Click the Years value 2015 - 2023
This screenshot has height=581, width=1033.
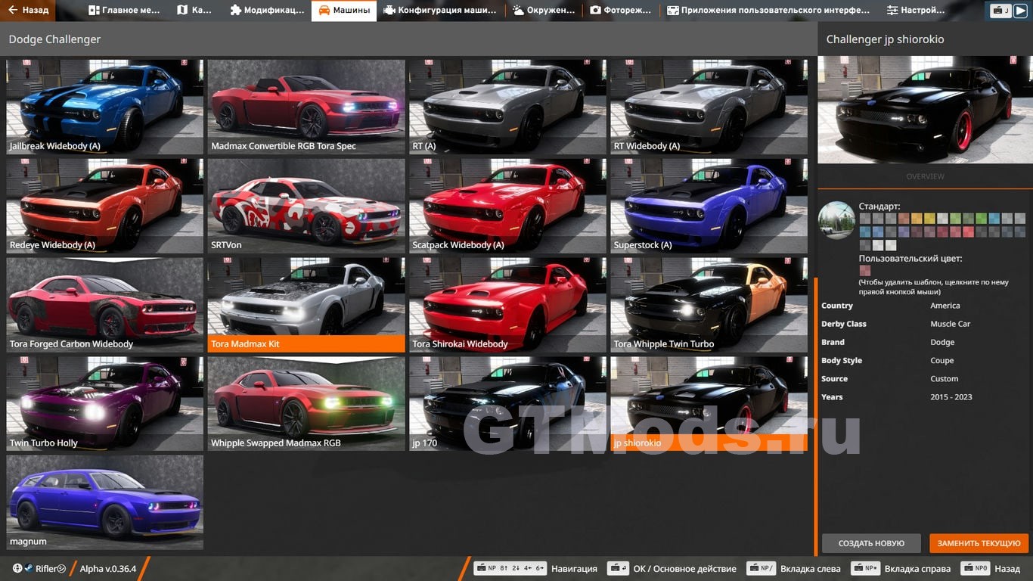point(951,396)
